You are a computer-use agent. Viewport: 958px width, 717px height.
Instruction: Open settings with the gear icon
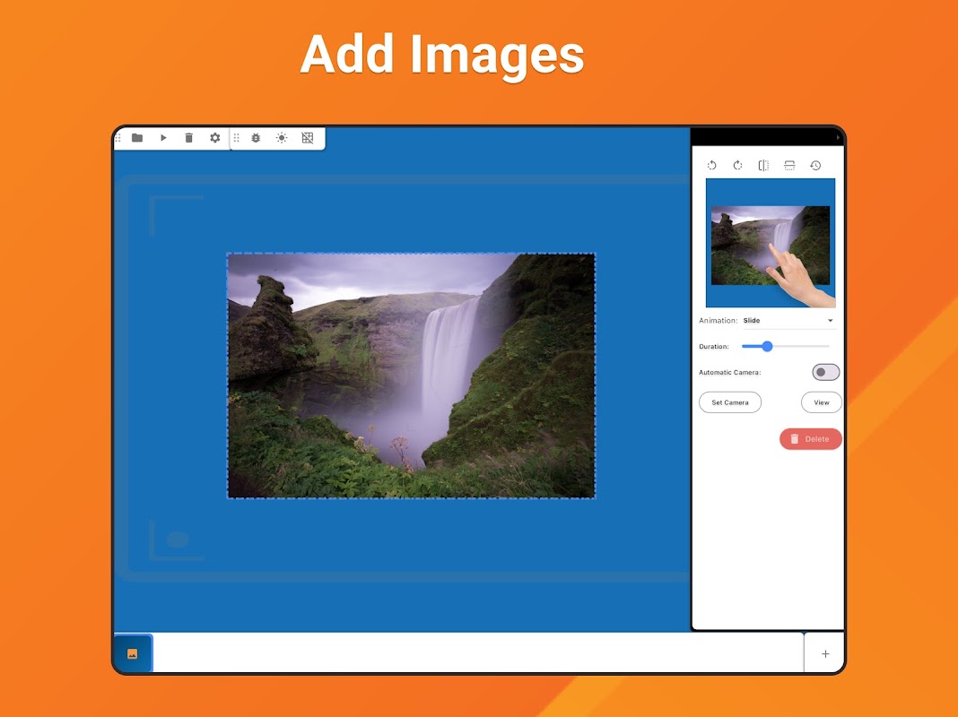coord(215,138)
